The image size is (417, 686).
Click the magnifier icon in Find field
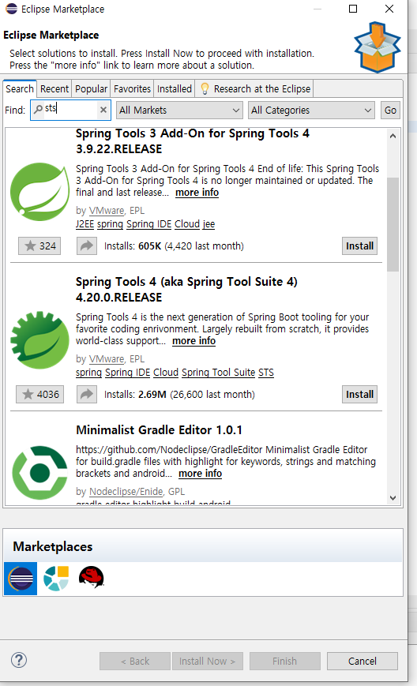click(39, 108)
